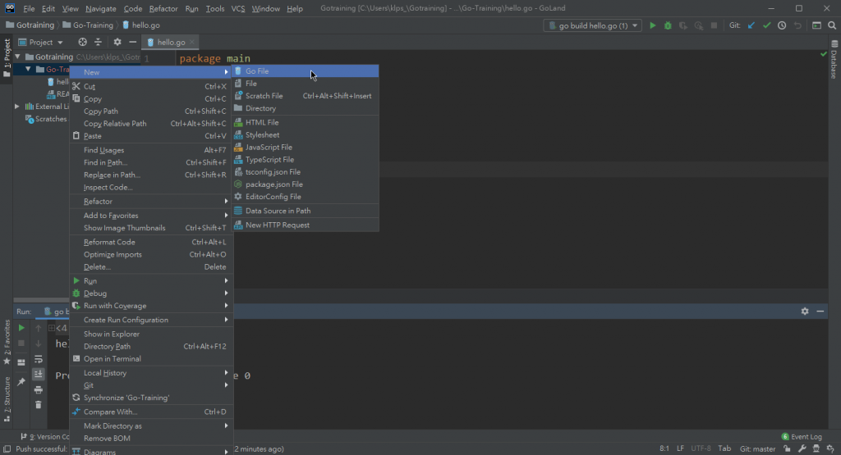Choose Data Source in Path

(x=306, y=211)
